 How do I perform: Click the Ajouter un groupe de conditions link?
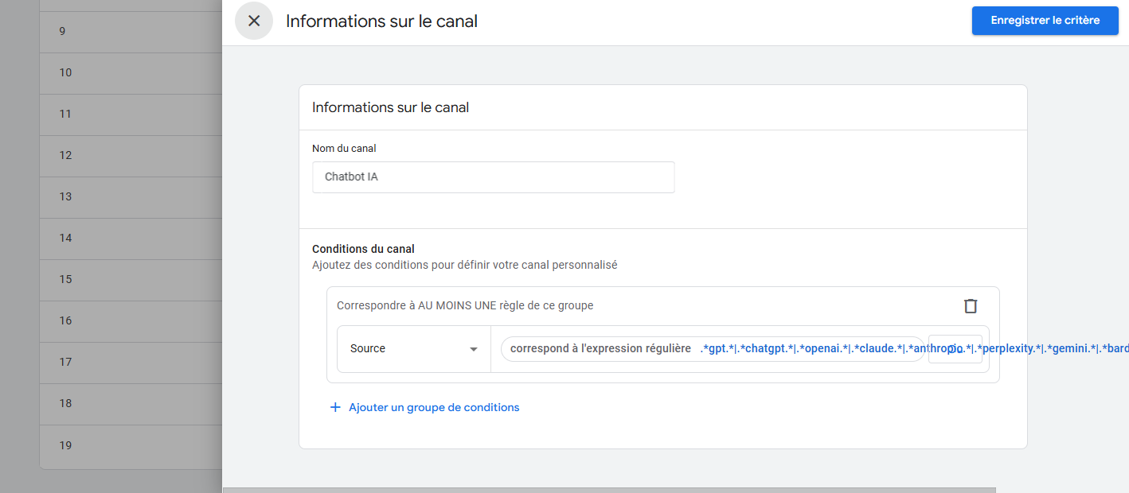coord(434,408)
